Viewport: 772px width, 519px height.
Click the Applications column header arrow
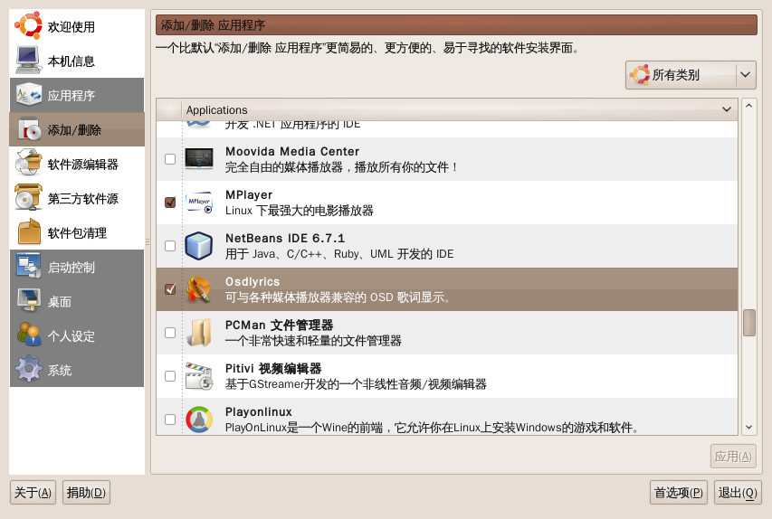pos(726,109)
